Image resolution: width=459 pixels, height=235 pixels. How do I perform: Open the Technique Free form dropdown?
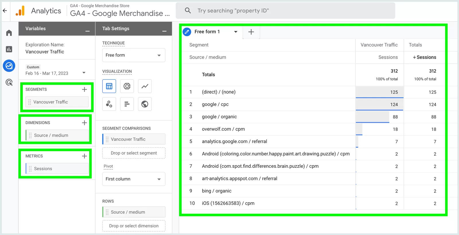pyautogui.click(x=134, y=55)
